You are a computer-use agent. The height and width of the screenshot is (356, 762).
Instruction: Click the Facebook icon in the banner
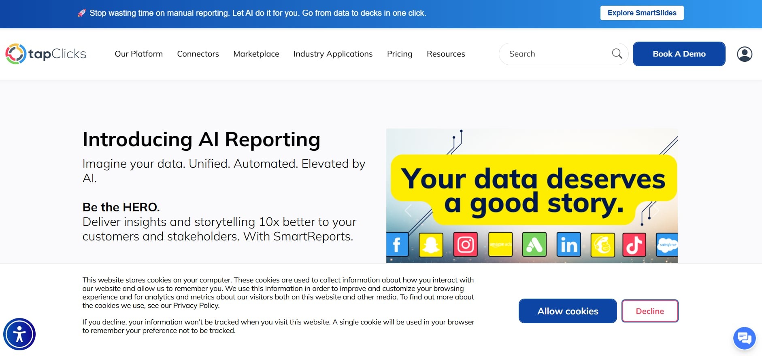coord(397,244)
